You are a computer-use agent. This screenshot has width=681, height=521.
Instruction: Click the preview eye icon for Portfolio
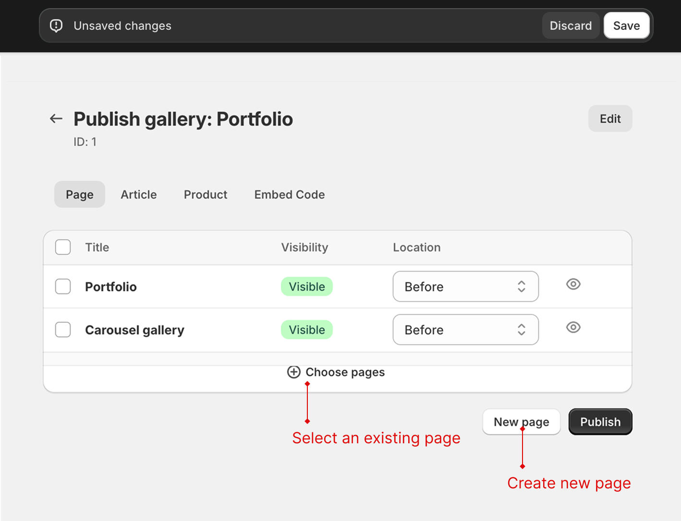click(x=573, y=284)
